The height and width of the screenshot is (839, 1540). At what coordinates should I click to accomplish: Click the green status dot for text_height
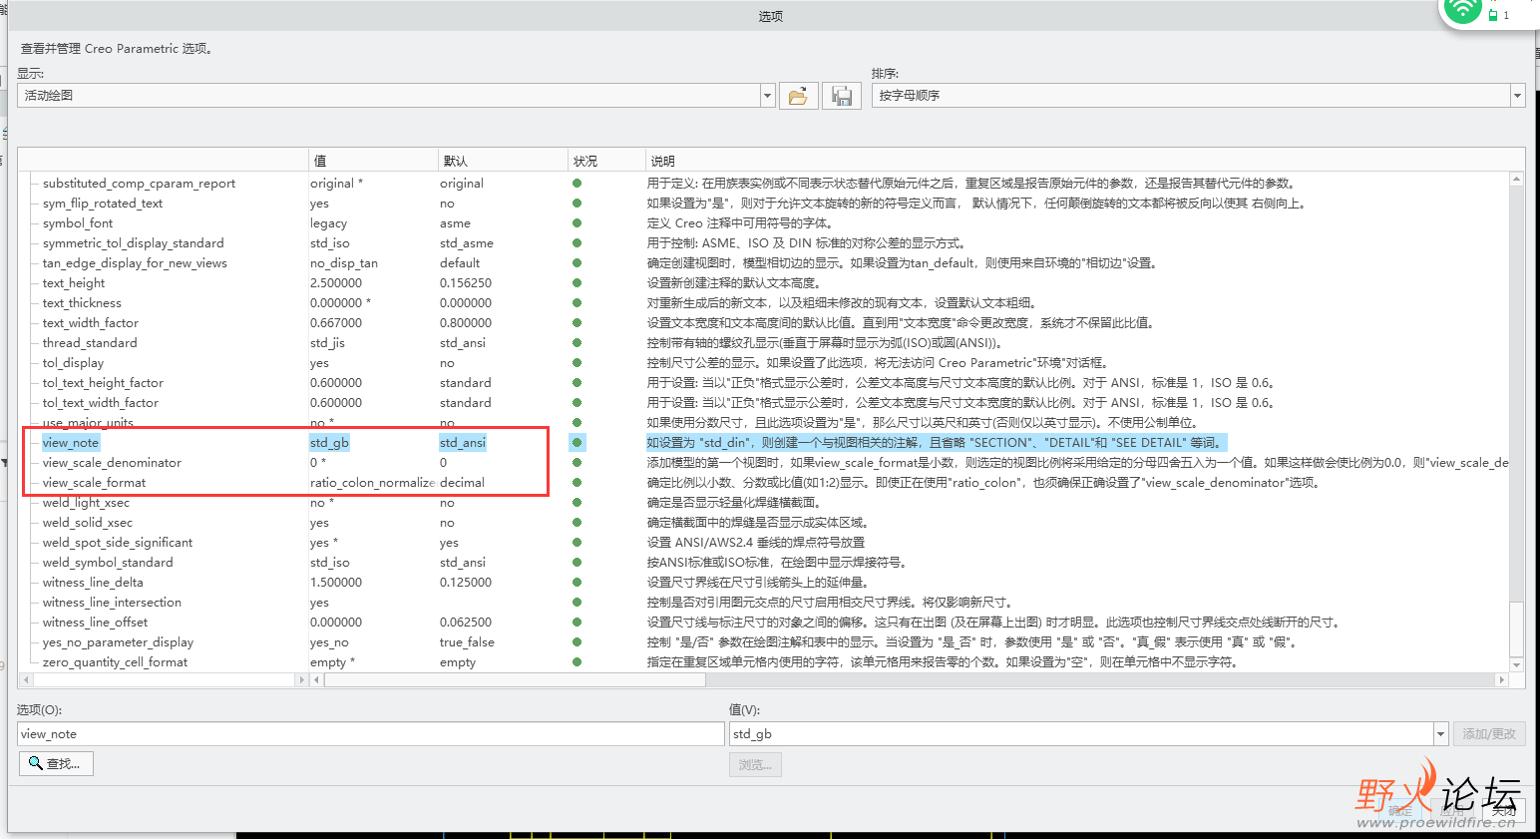click(577, 282)
